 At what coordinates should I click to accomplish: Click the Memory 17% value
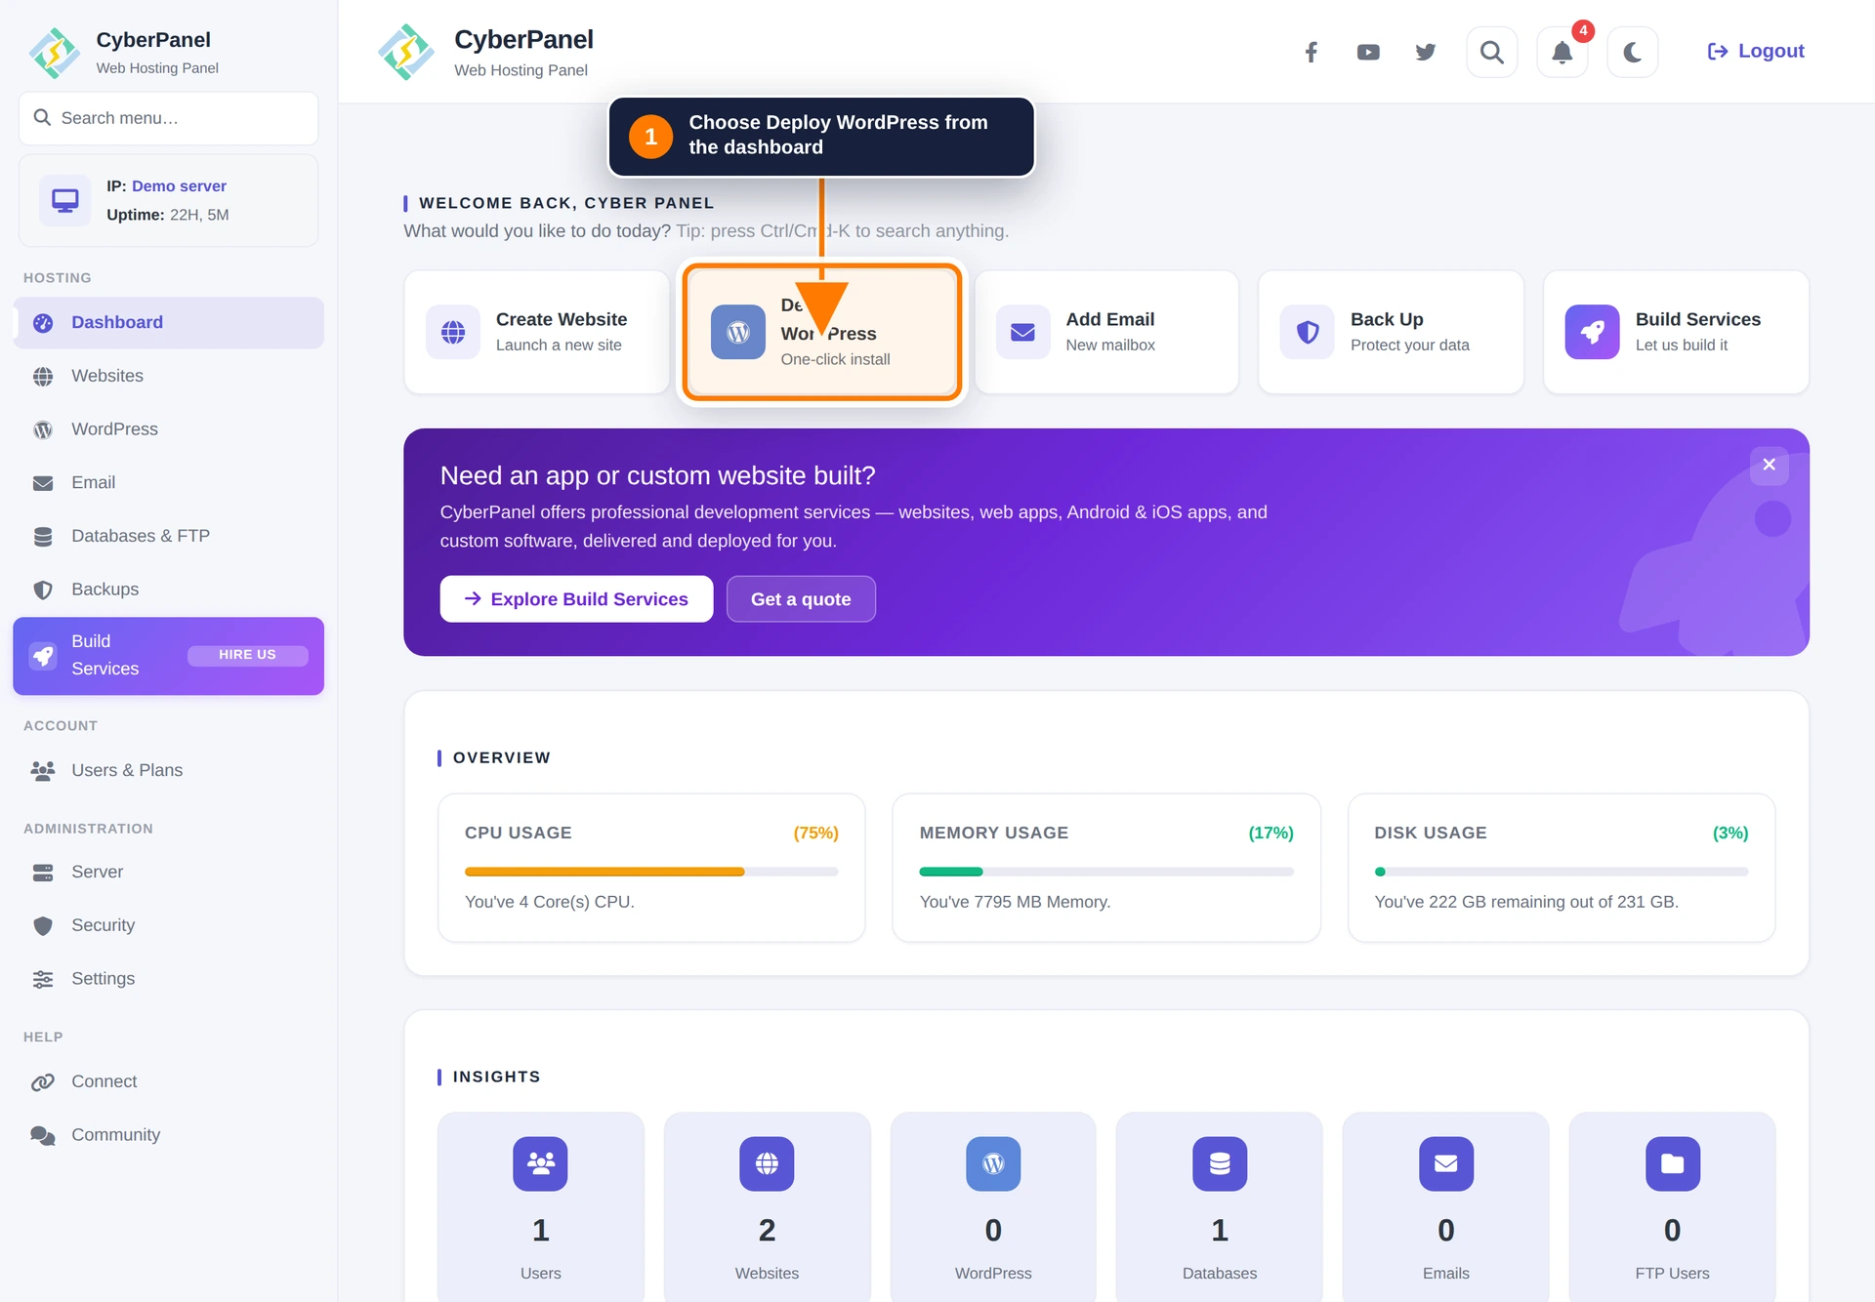[x=1271, y=833]
